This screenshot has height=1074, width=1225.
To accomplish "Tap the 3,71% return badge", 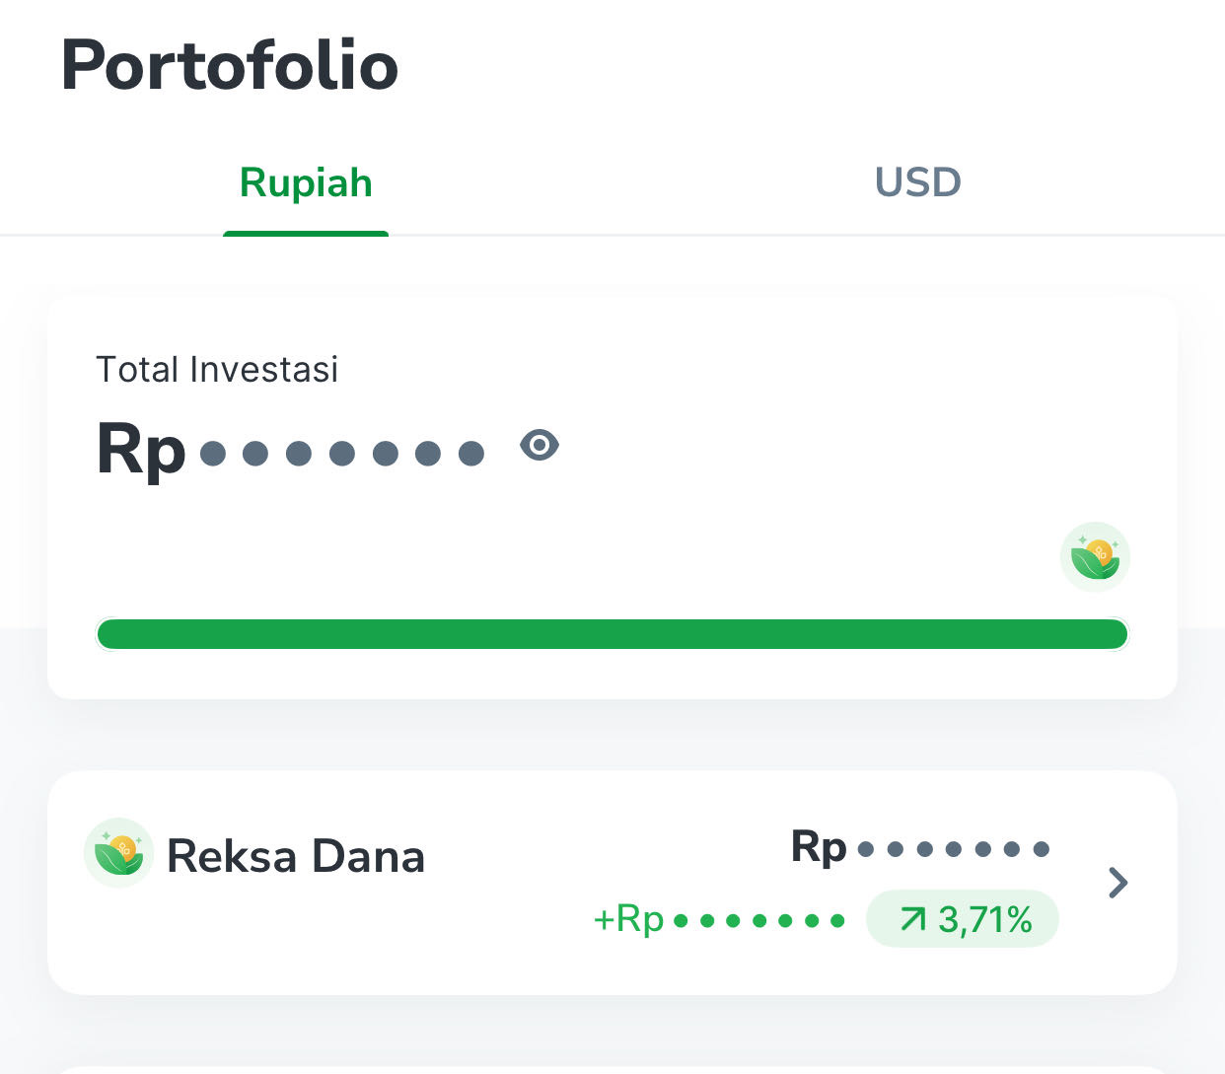I will point(963,919).
